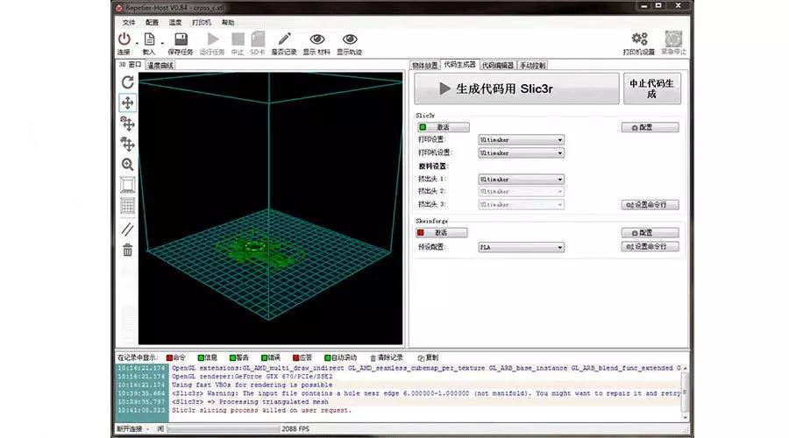This screenshot has height=438, width=789.
Task: Click the 连接 power icon
Action: coord(124,39)
